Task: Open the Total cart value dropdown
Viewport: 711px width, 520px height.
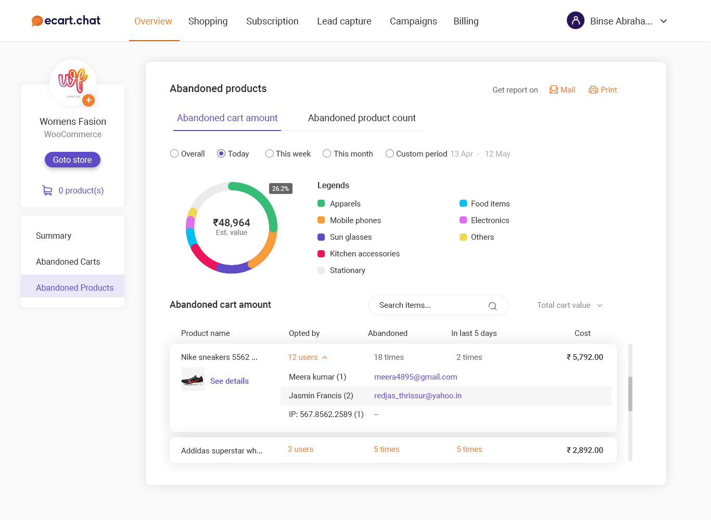Action: click(569, 305)
